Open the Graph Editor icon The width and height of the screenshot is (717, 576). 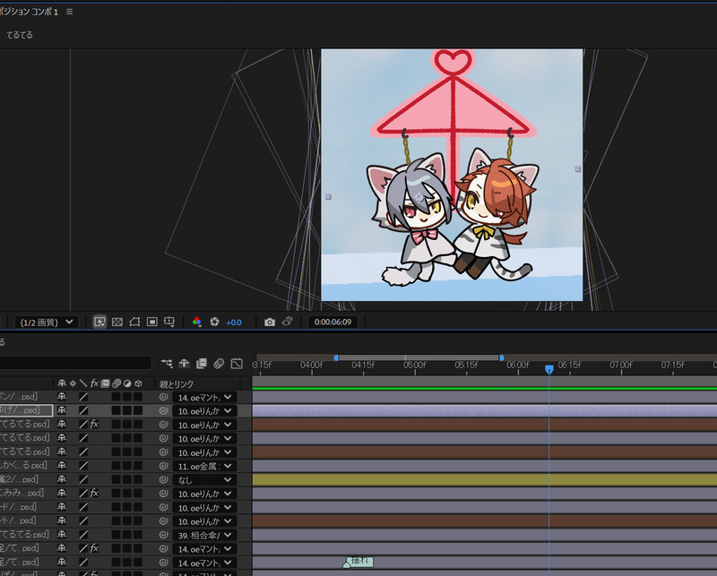pyautogui.click(x=237, y=364)
